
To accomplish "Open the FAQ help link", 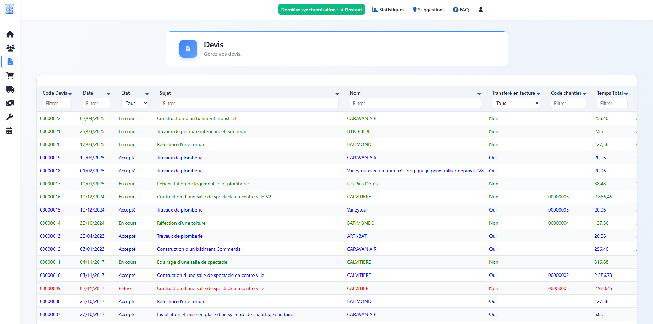I will (x=461, y=9).
